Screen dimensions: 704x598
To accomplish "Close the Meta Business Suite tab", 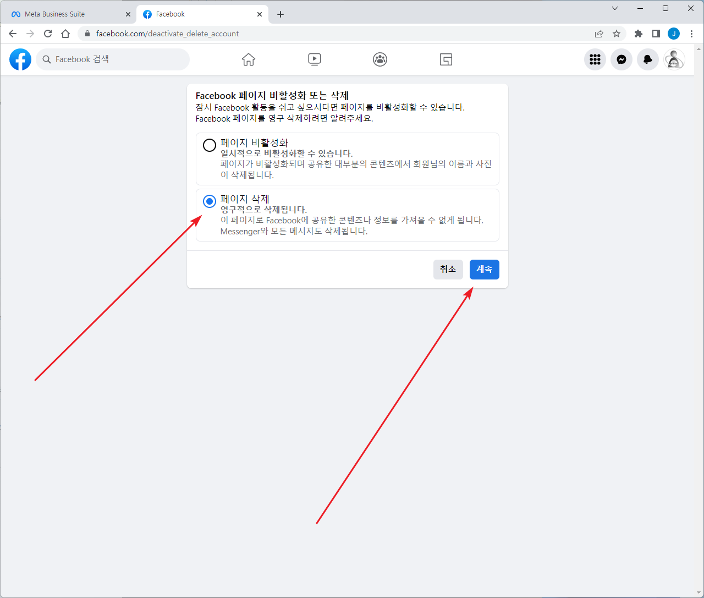I will [x=128, y=14].
